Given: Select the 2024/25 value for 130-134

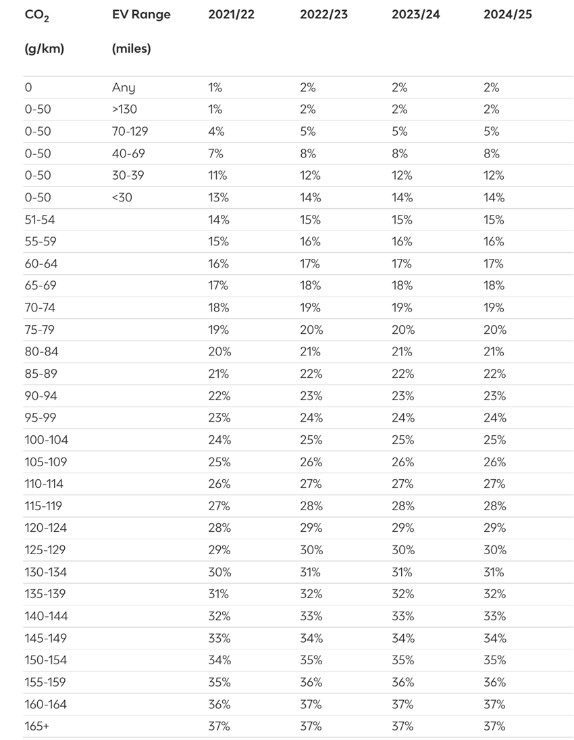Looking at the screenshot, I should pyautogui.click(x=494, y=572).
